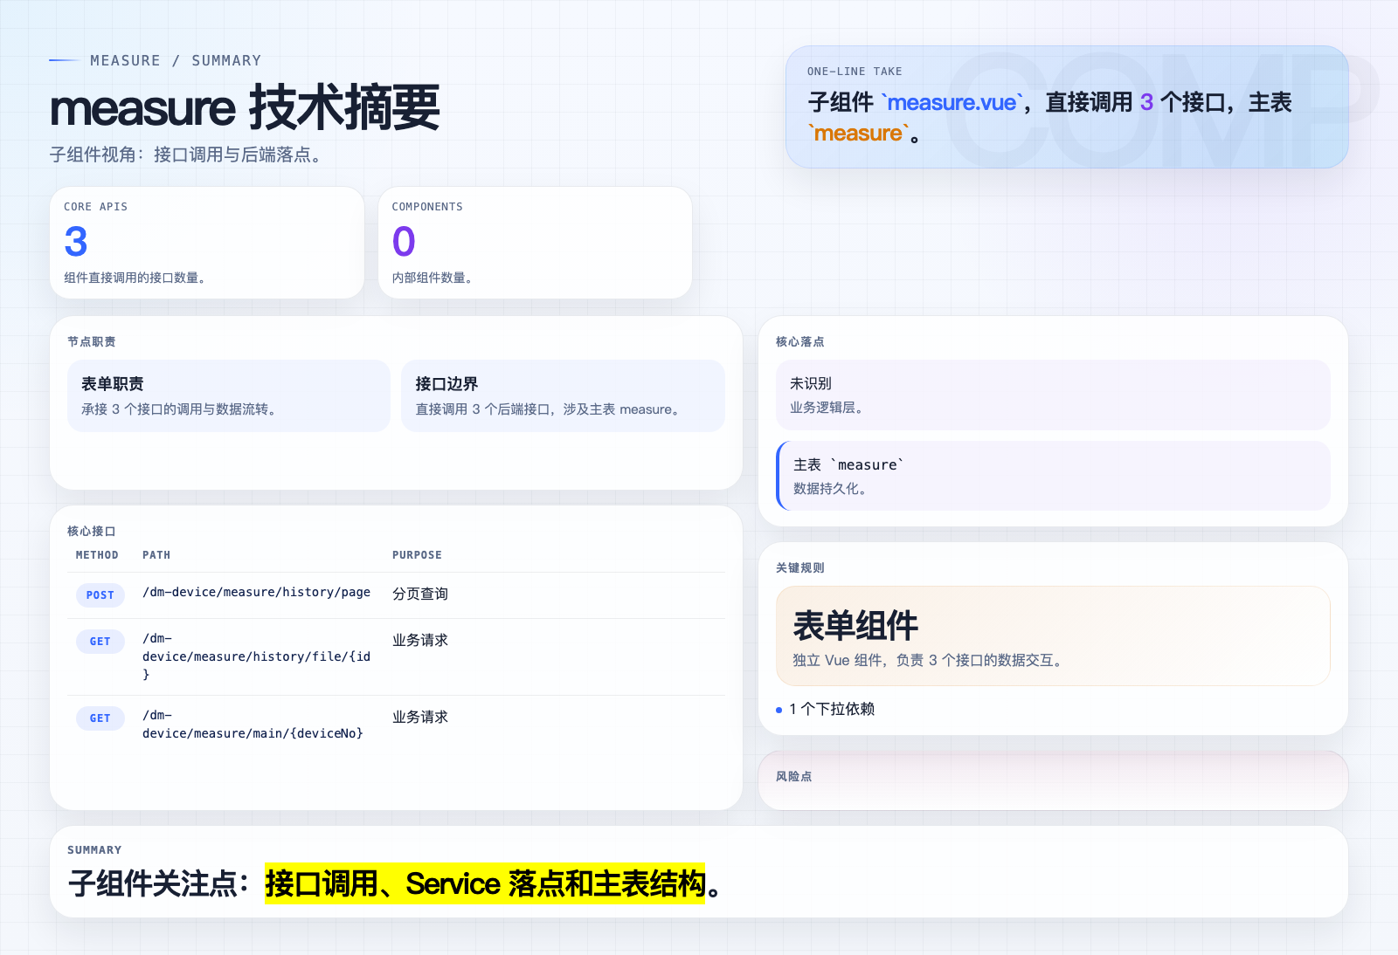This screenshot has width=1398, height=955.
Task: Click the subtitle 子组件视角：接口调用与后端落点。
Action: 189,155
